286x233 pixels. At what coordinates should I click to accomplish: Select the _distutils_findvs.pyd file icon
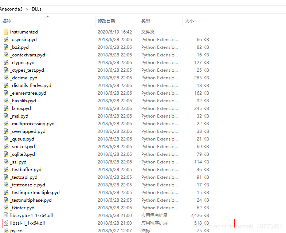tap(6, 86)
